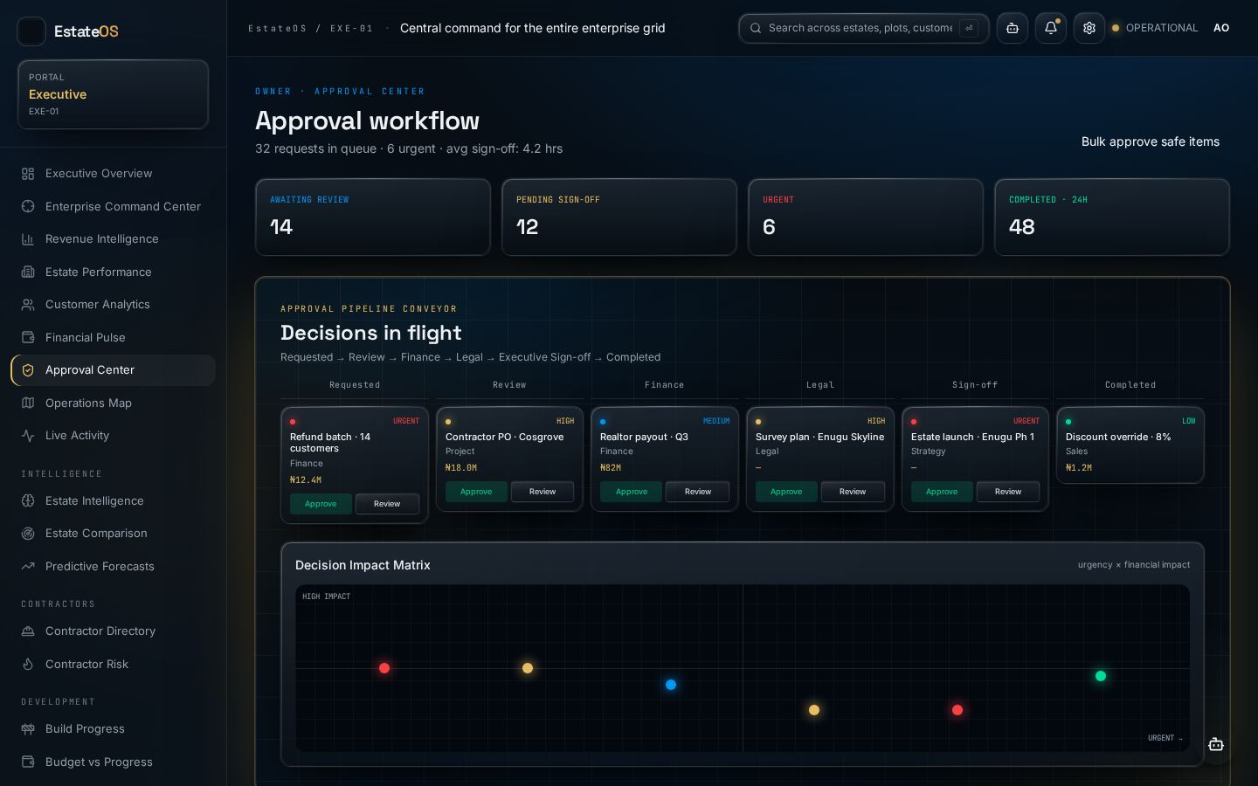This screenshot has height=786, width=1258.
Task: Click the Enterprise Command Center icon
Action: click(28, 206)
